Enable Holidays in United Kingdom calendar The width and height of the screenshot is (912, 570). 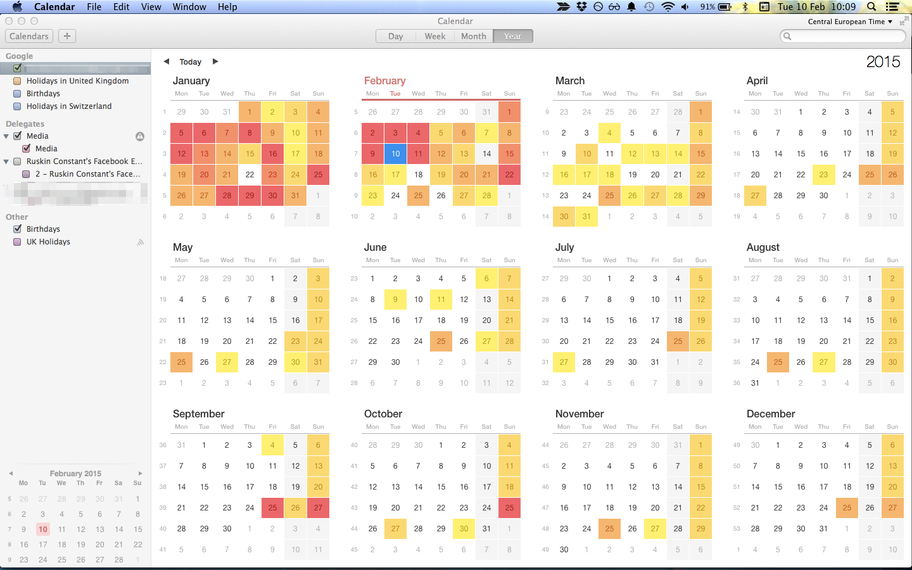18,81
